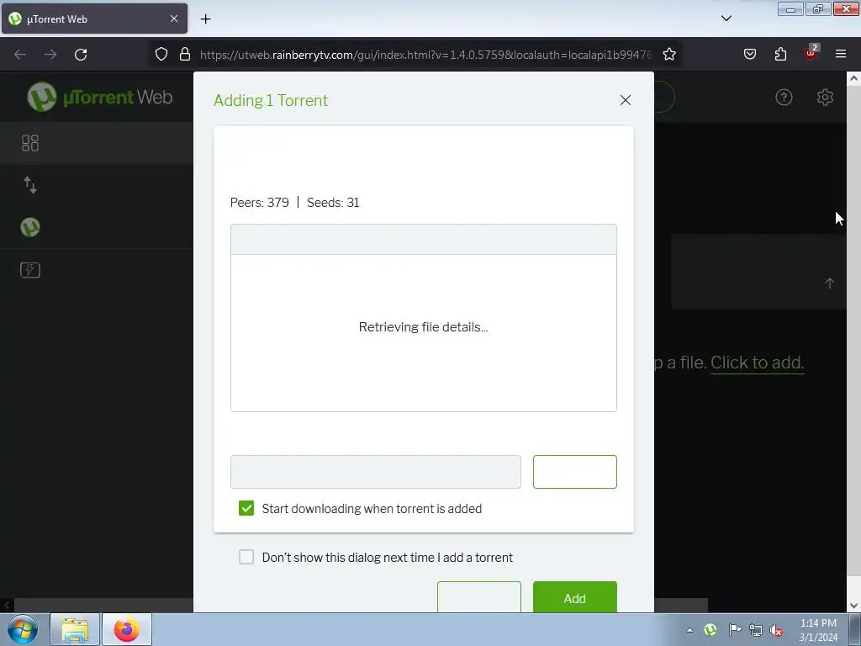Click the address bar URL
The height and width of the screenshot is (646, 861).
pos(425,55)
